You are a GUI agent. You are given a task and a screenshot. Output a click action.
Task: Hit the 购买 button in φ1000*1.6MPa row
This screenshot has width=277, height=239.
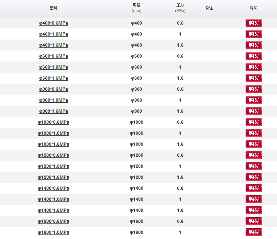pos(254,144)
